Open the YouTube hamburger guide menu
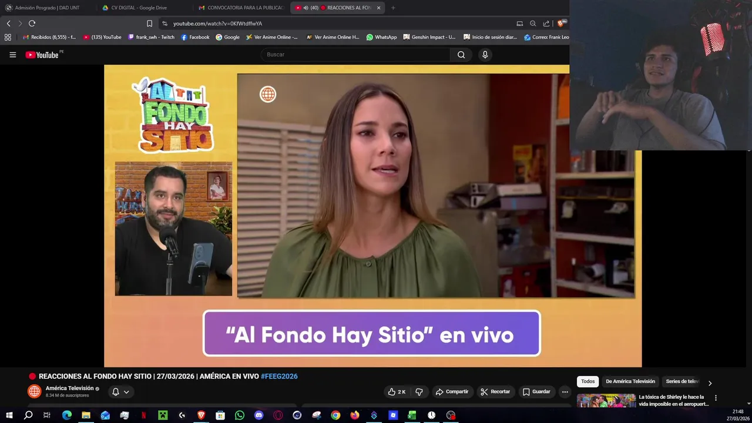The width and height of the screenshot is (752, 423). (x=12, y=55)
